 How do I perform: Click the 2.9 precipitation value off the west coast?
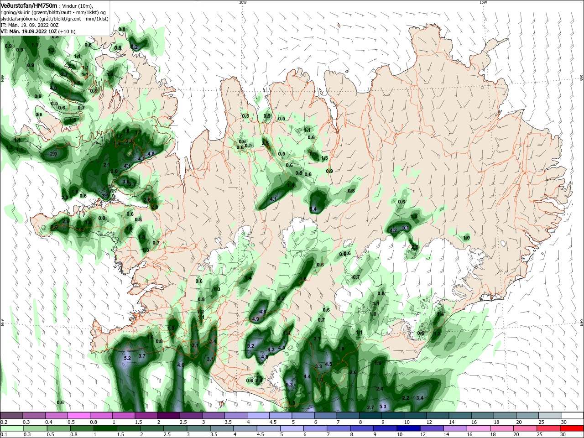pyautogui.click(x=53, y=154)
